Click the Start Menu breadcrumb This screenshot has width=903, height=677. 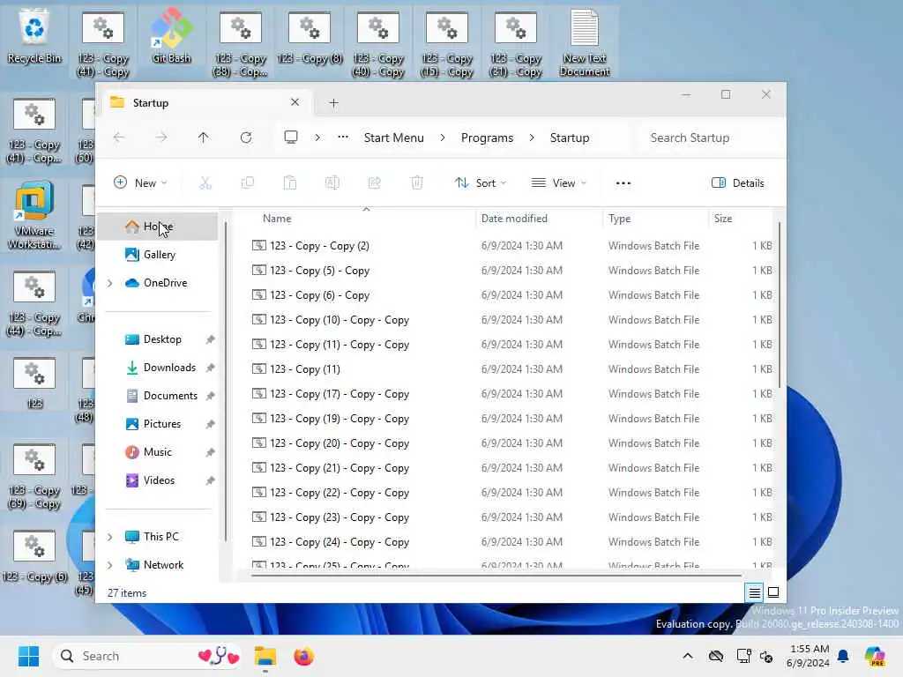[x=394, y=138]
